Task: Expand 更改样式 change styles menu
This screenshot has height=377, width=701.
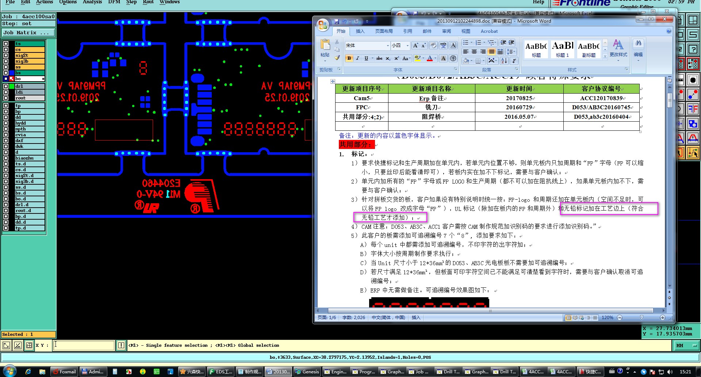Action: point(618,50)
